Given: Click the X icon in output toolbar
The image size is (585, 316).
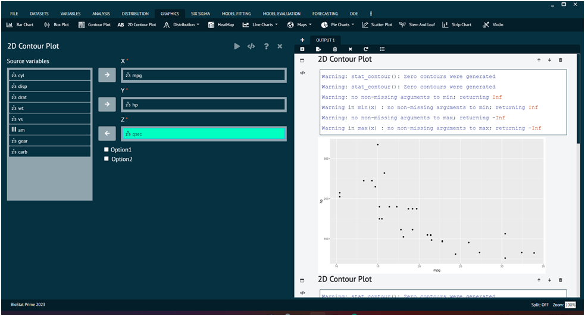Looking at the screenshot, I should (x=351, y=49).
